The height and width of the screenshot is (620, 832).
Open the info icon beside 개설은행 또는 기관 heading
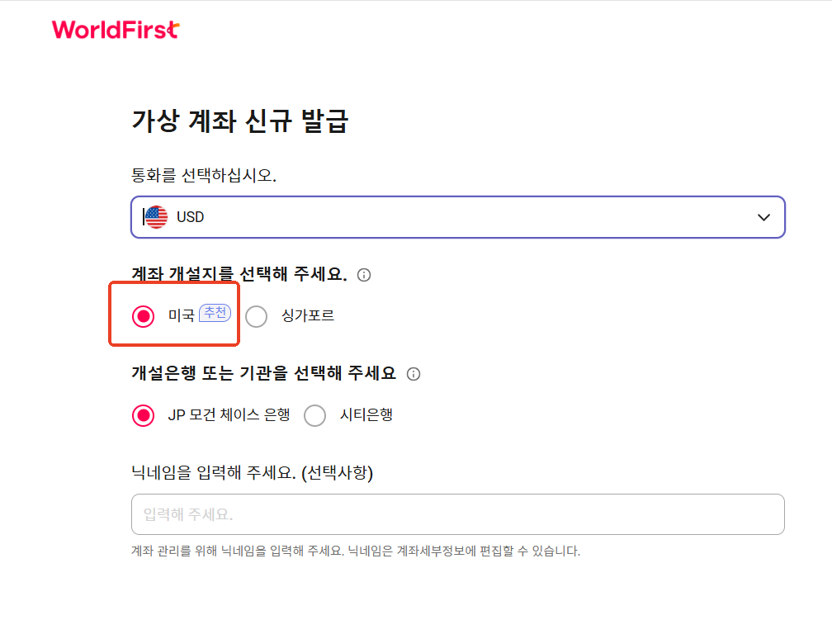[x=414, y=374]
